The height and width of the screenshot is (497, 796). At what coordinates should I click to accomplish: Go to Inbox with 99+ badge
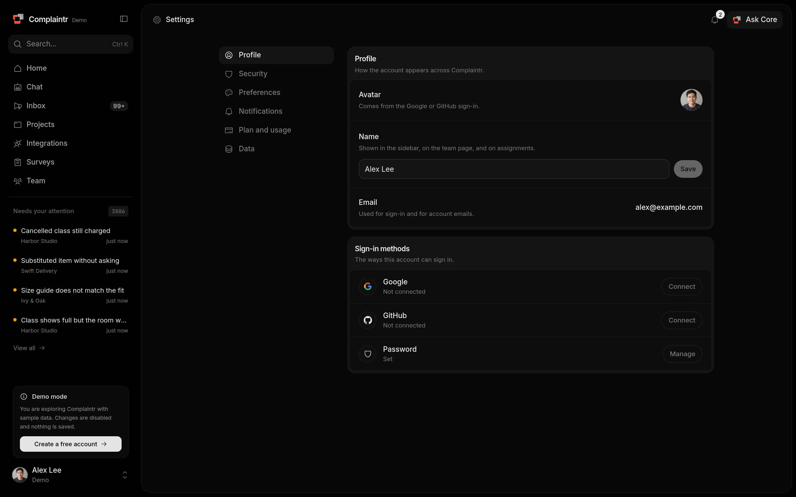coord(71,105)
